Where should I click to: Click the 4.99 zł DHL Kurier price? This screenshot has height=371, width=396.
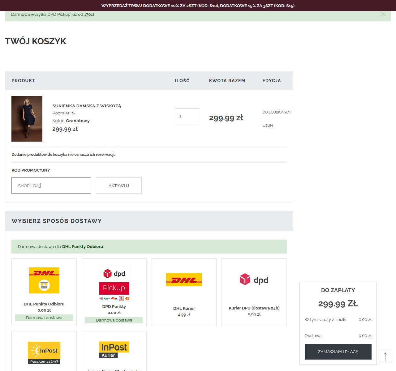click(x=184, y=315)
